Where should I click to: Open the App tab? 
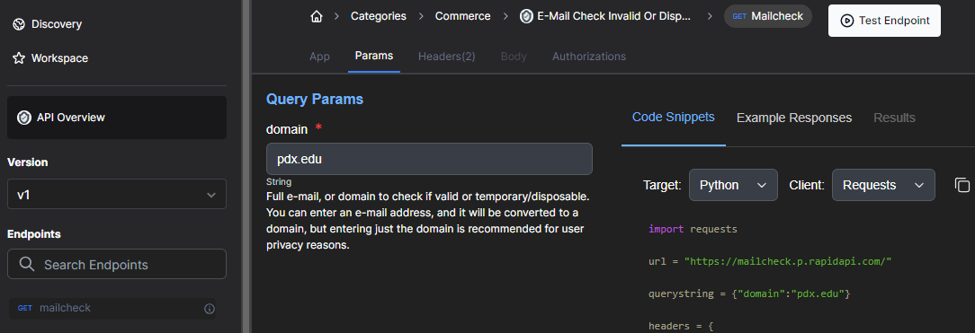coord(319,57)
